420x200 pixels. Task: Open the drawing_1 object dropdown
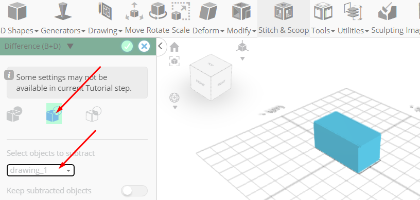[x=41, y=170]
